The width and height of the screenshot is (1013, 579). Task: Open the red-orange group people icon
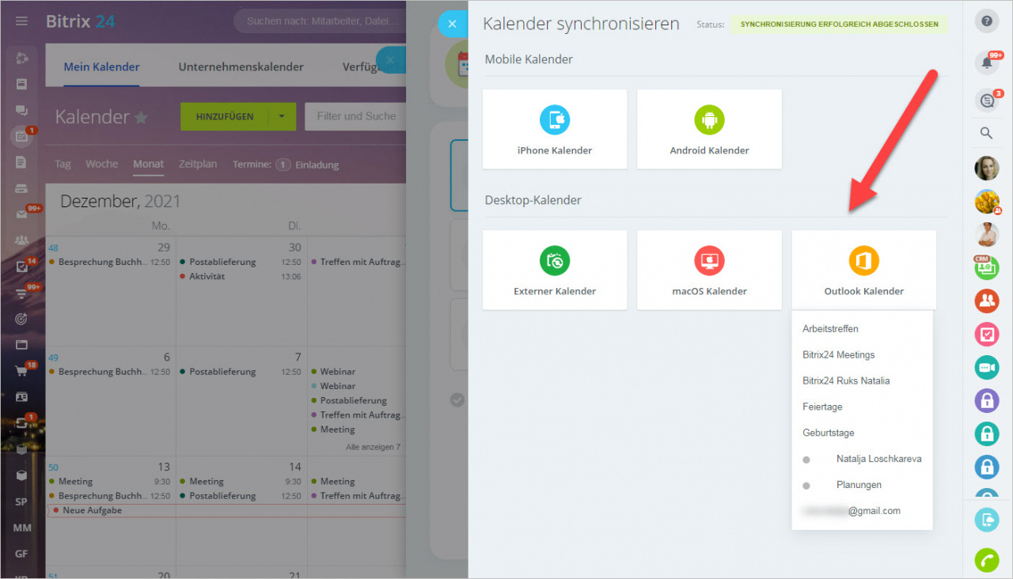tap(986, 301)
